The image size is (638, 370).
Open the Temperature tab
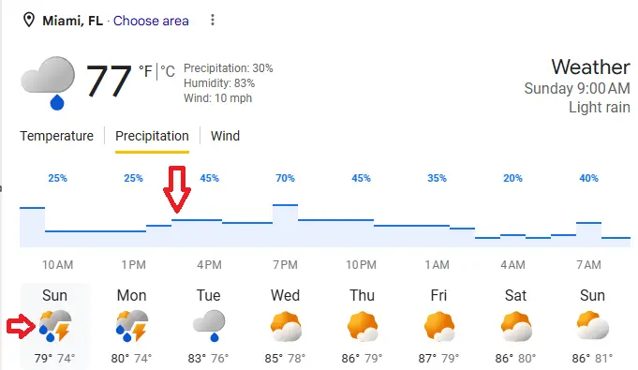tap(56, 136)
